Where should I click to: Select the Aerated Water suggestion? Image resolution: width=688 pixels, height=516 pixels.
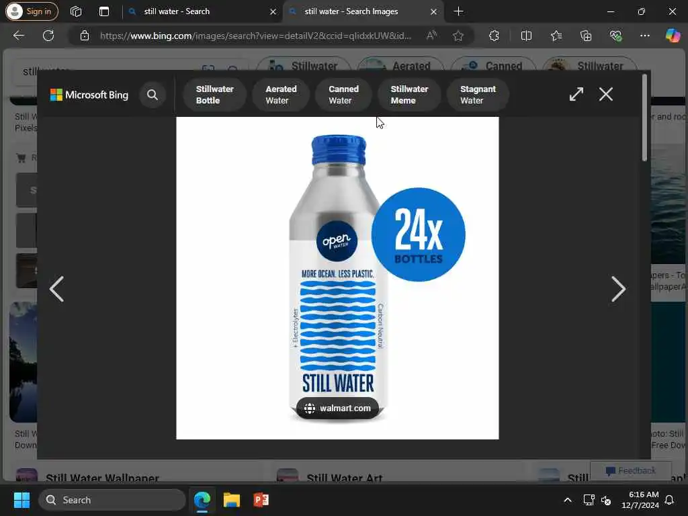281,95
